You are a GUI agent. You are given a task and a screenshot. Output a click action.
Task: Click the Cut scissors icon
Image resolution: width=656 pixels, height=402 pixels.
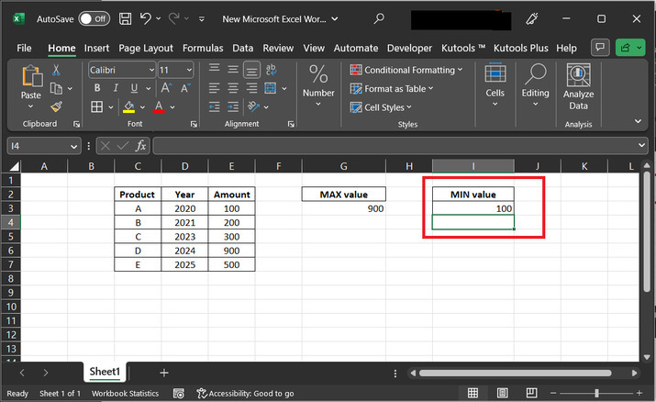point(57,70)
